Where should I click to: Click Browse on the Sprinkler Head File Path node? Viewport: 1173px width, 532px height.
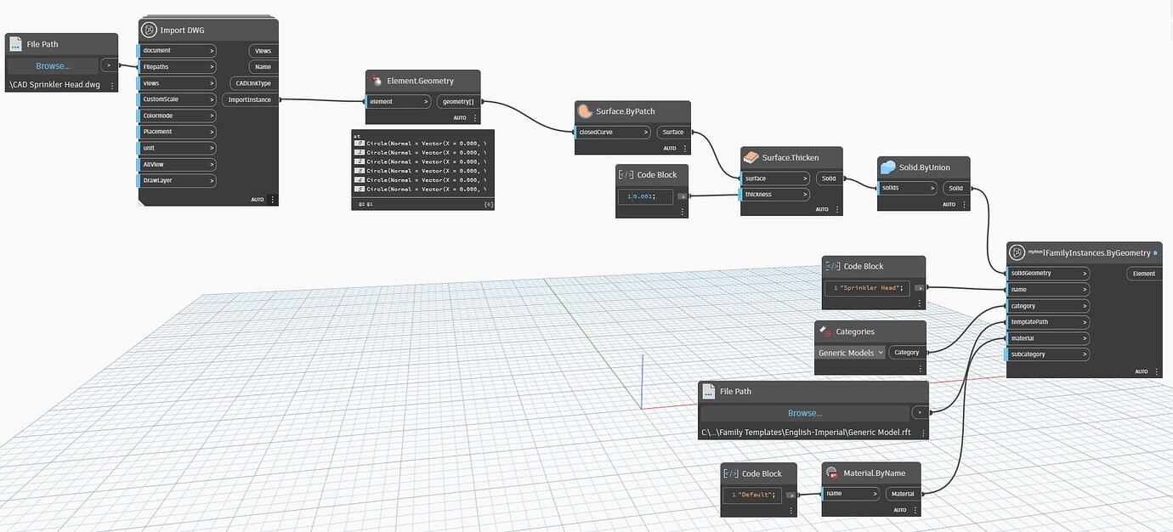(x=54, y=65)
